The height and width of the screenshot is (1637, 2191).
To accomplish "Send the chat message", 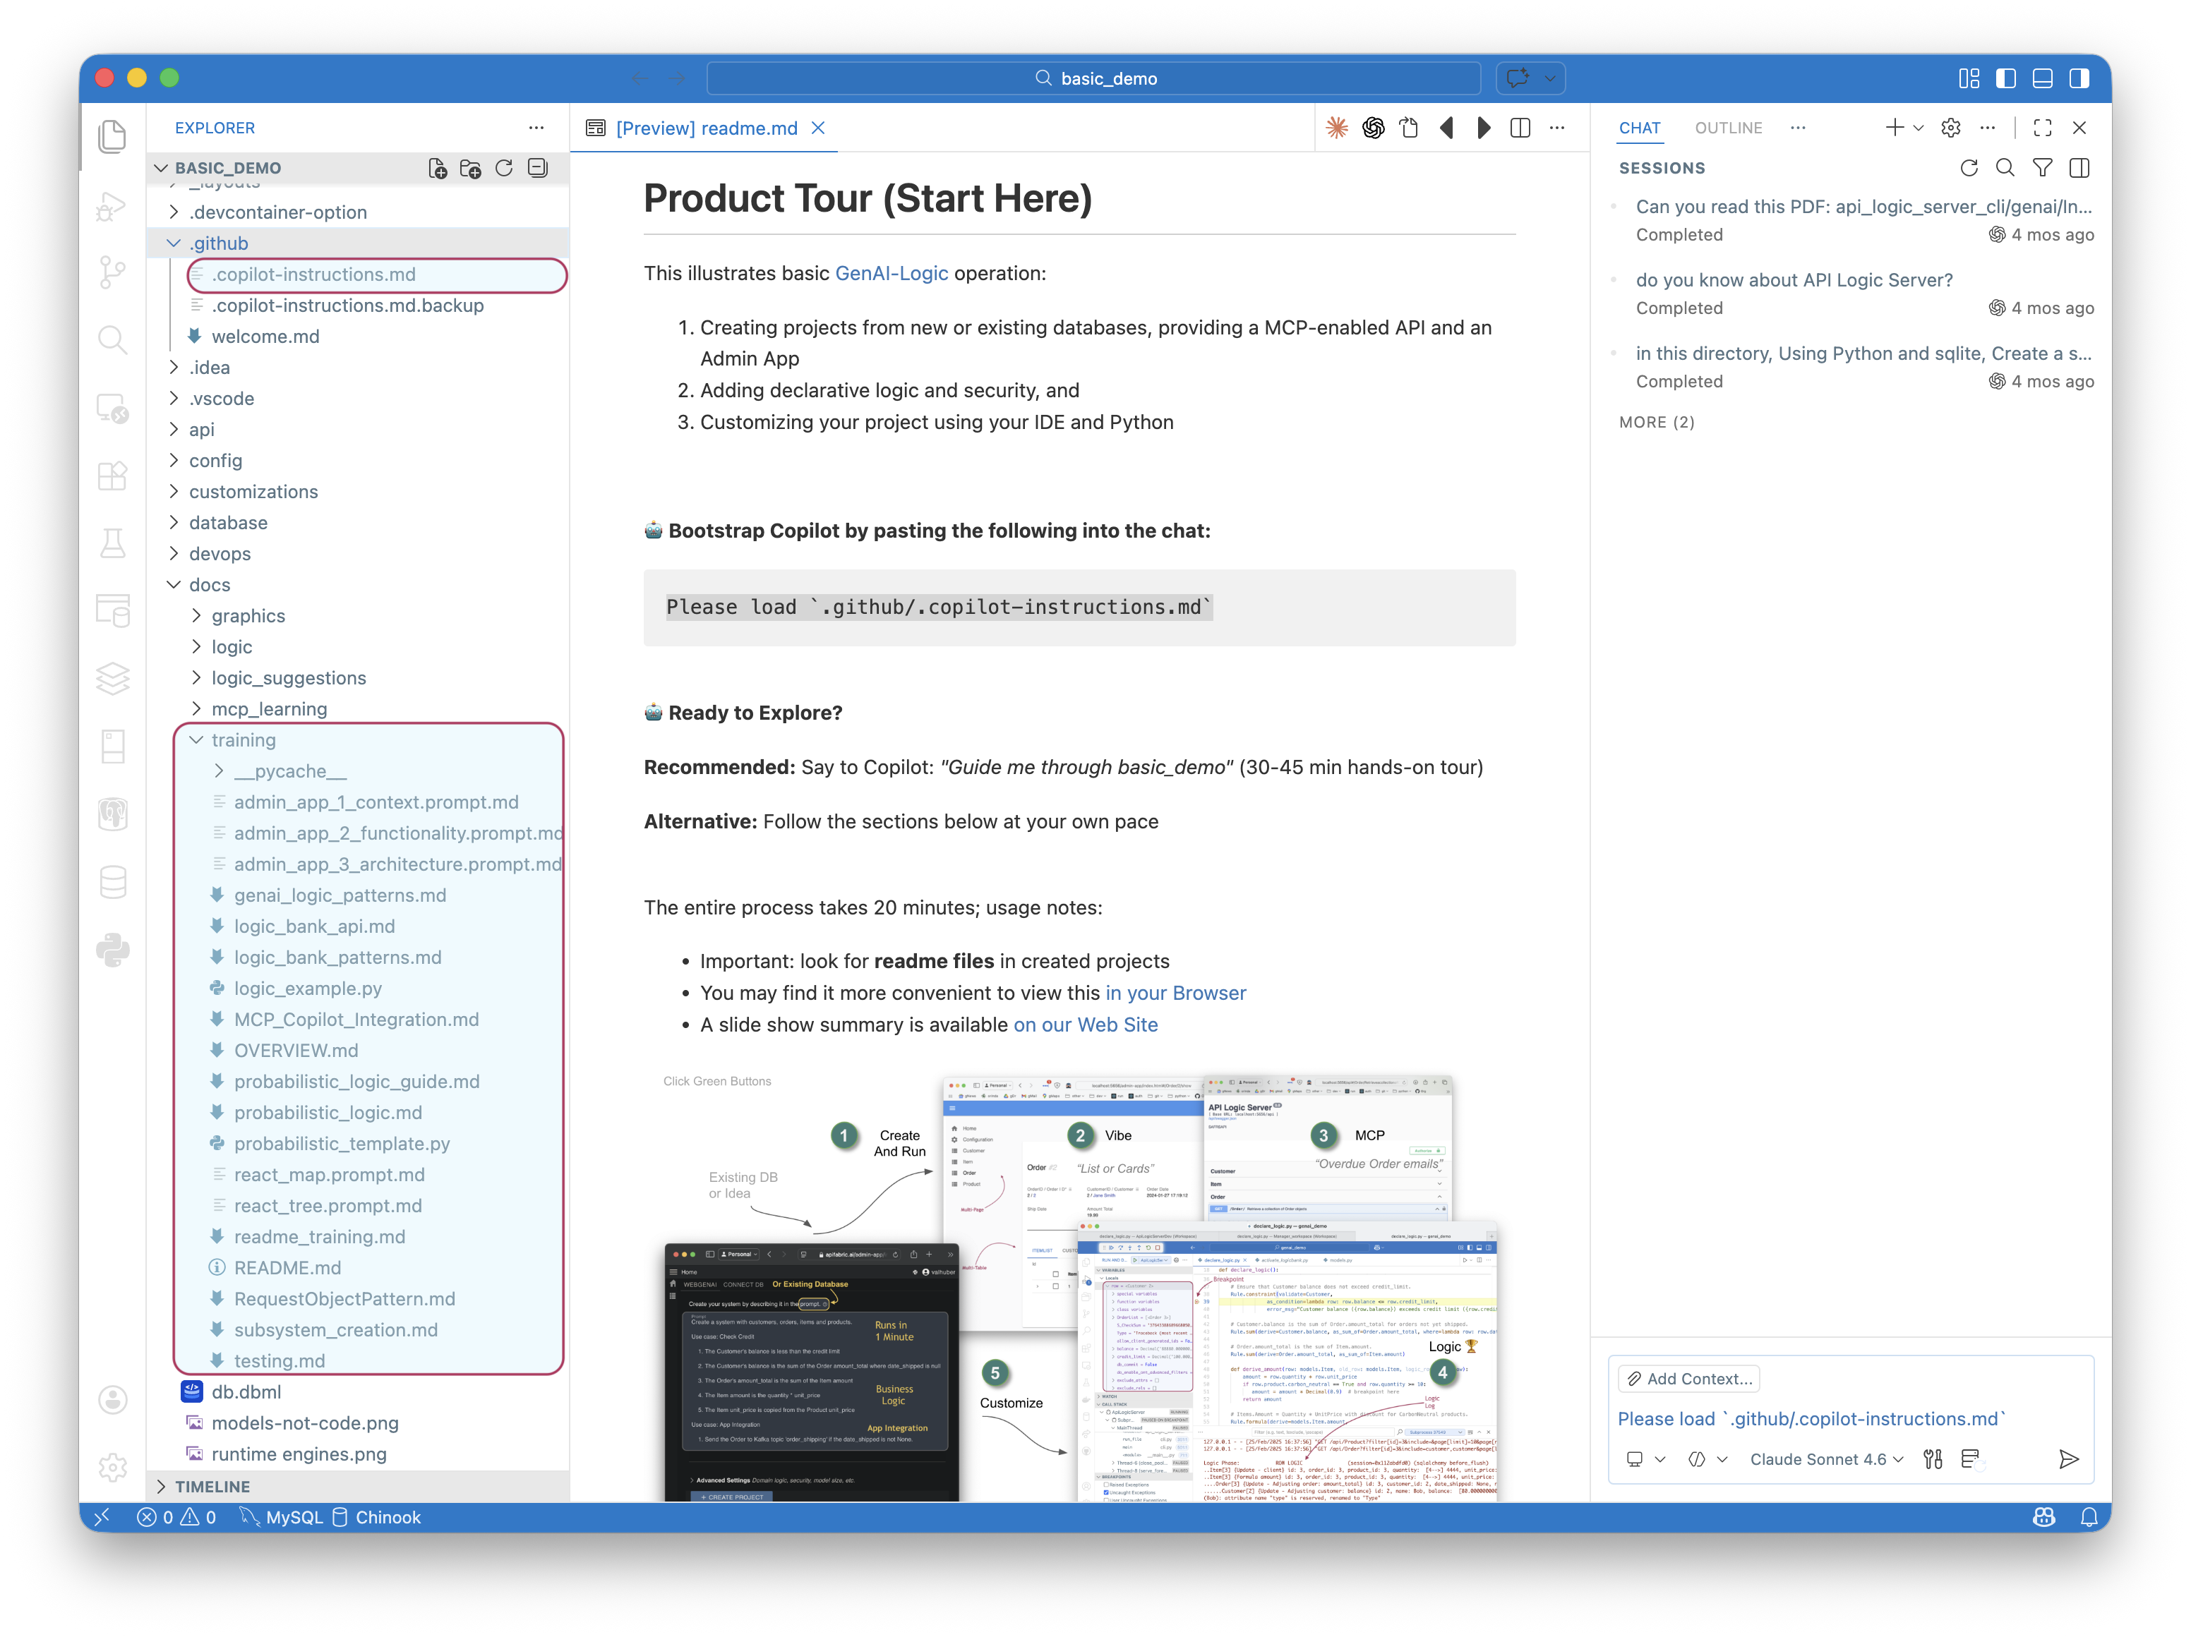I will pyautogui.click(x=2068, y=1458).
